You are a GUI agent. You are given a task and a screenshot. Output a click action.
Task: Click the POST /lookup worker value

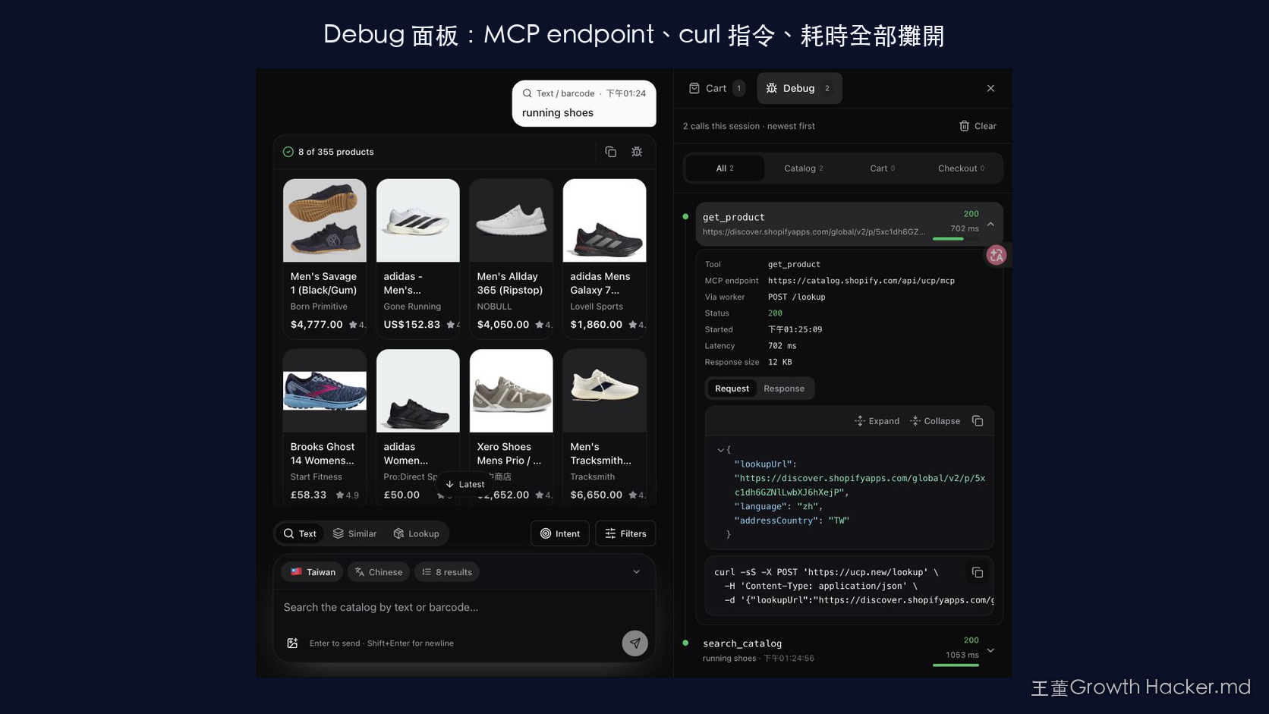pyautogui.click(x=796, y=297)
